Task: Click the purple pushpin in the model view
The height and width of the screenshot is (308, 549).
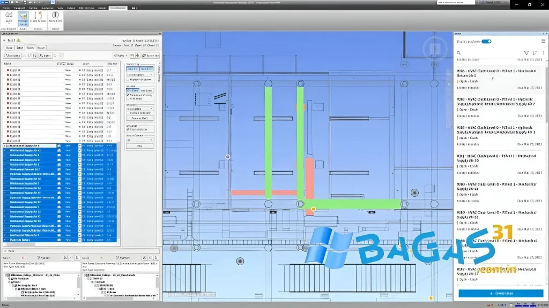Action: coord(227,157)
